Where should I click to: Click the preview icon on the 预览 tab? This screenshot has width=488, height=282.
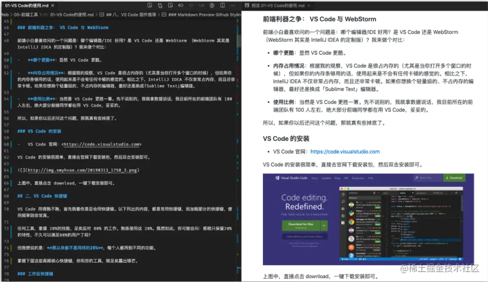[247, 5]
